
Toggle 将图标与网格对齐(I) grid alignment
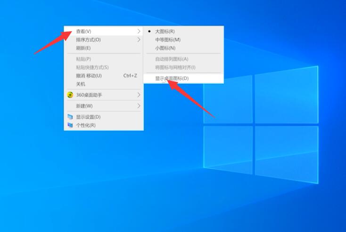[183, 67]
